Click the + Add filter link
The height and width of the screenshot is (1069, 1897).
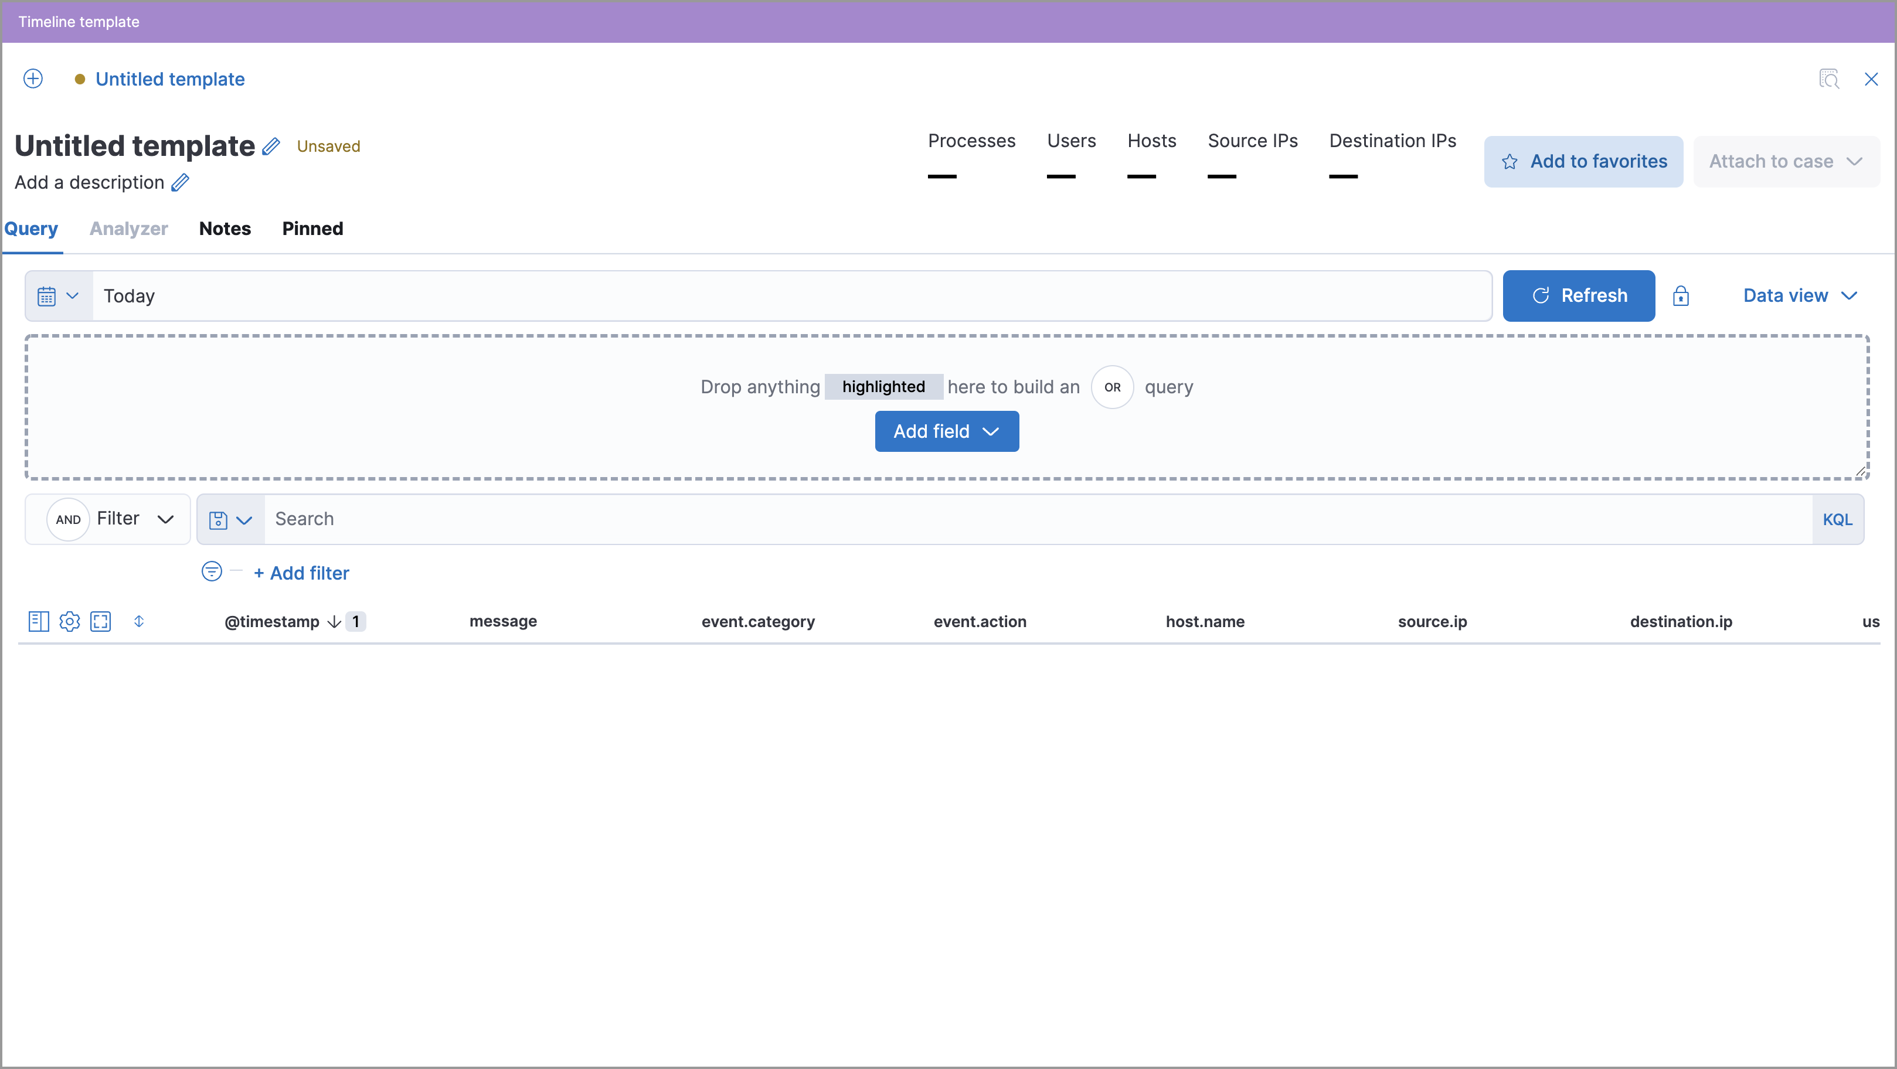pyautogui.click(x=300, y=571)
